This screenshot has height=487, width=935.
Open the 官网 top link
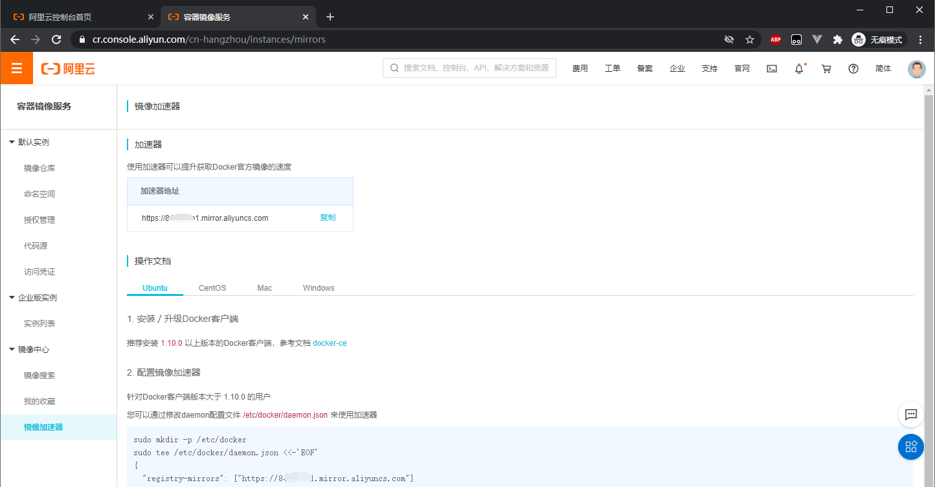coord(742,69)
